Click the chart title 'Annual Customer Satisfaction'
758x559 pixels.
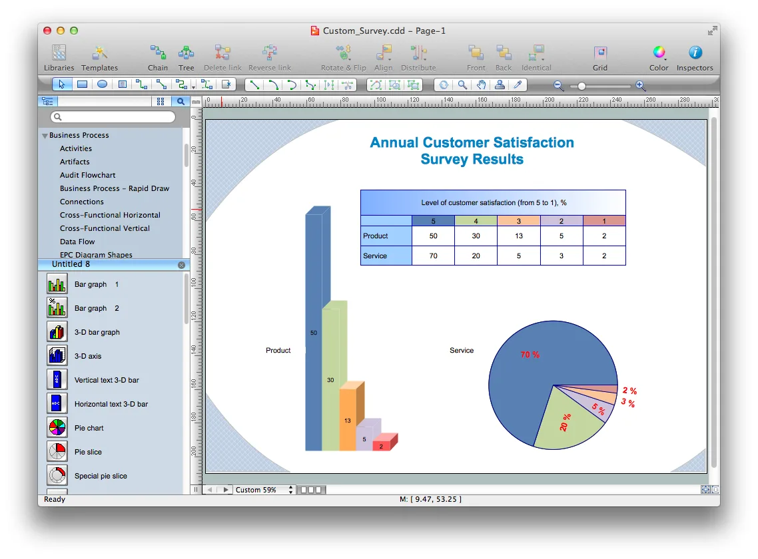[x=472, y=142]
